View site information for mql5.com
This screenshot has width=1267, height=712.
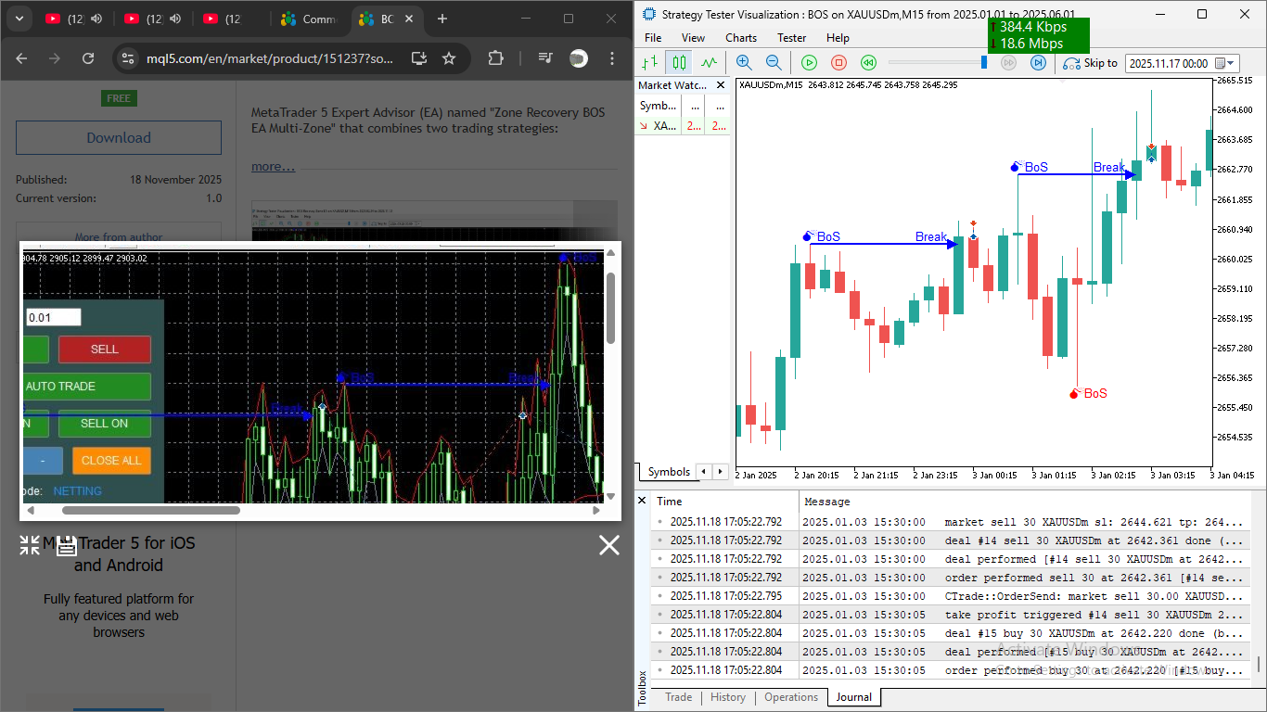click(x=128, y=58)
